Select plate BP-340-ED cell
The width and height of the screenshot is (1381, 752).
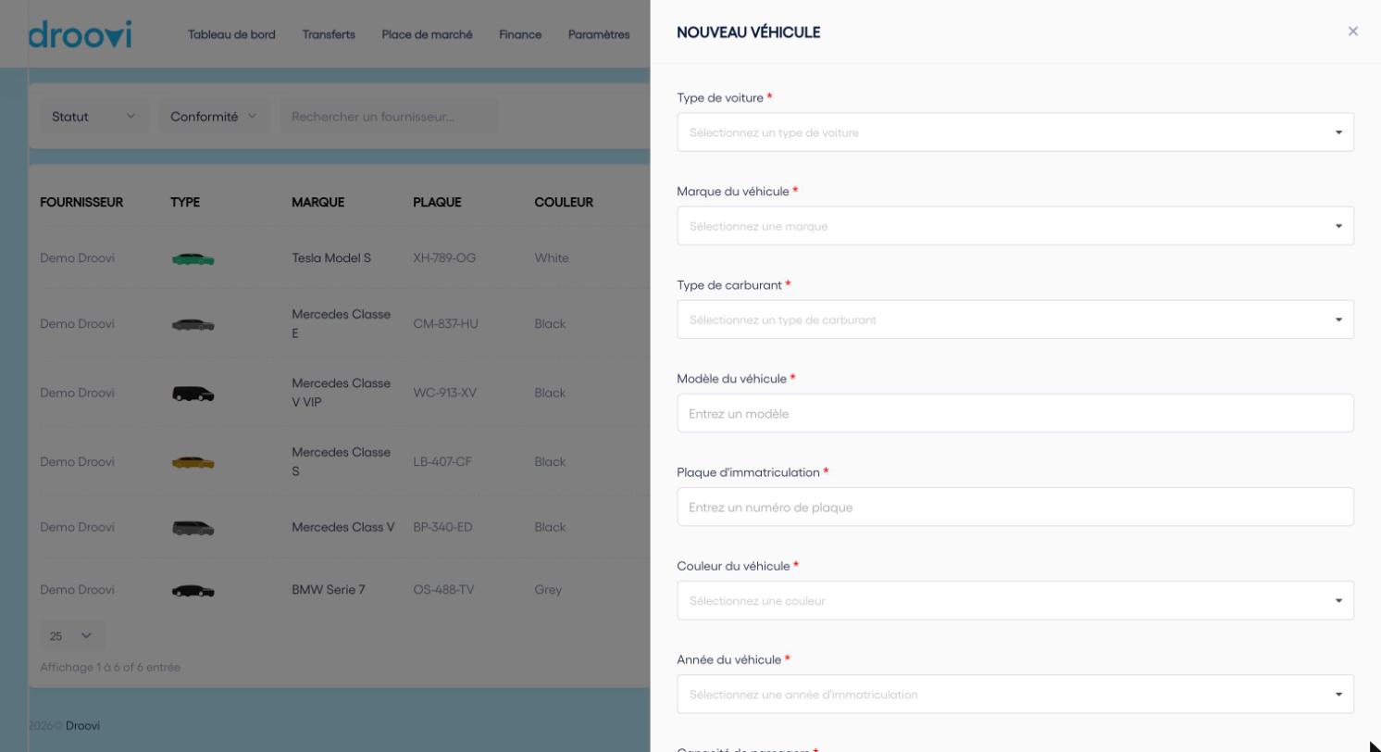[x=442, y=527]
